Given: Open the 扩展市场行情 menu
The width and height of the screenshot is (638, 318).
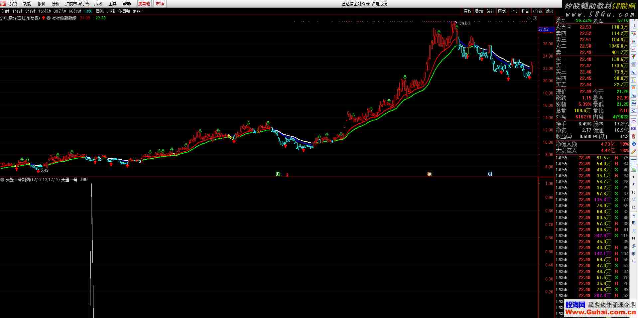Looking at the screenshot, I should tap(77, 4).
